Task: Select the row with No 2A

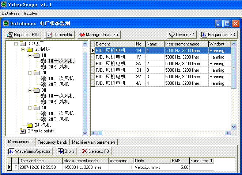Action: [161, 64]
